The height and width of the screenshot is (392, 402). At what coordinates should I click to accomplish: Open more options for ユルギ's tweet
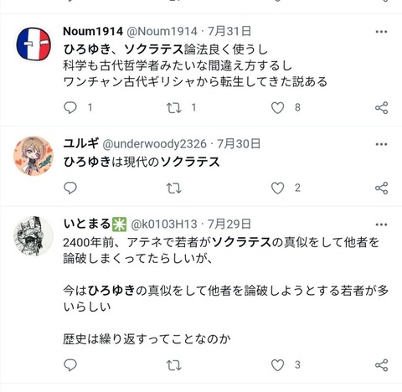click(381, 144)
